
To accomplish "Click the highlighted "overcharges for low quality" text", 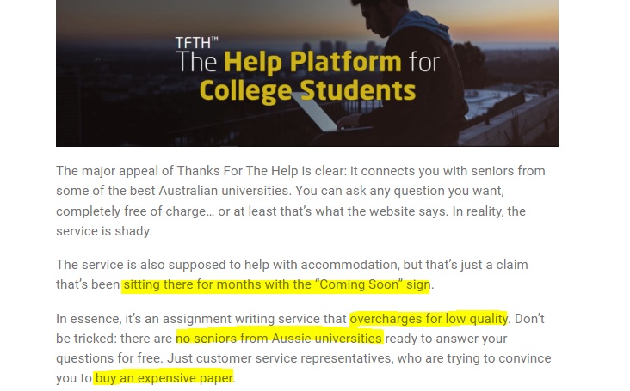I will (x=429, y=319).
